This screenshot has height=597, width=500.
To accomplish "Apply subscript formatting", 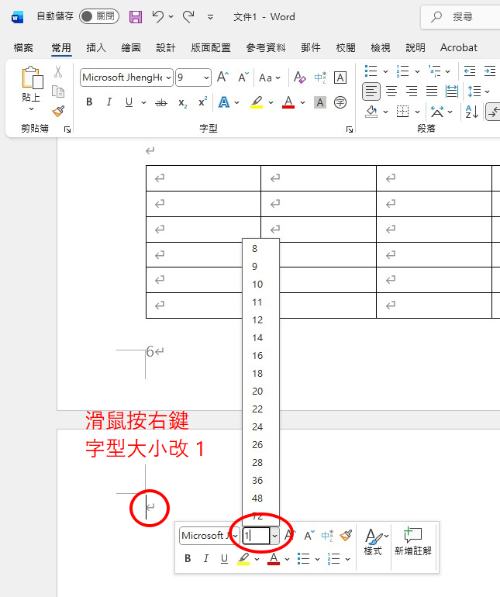I will tap(183, 102).
